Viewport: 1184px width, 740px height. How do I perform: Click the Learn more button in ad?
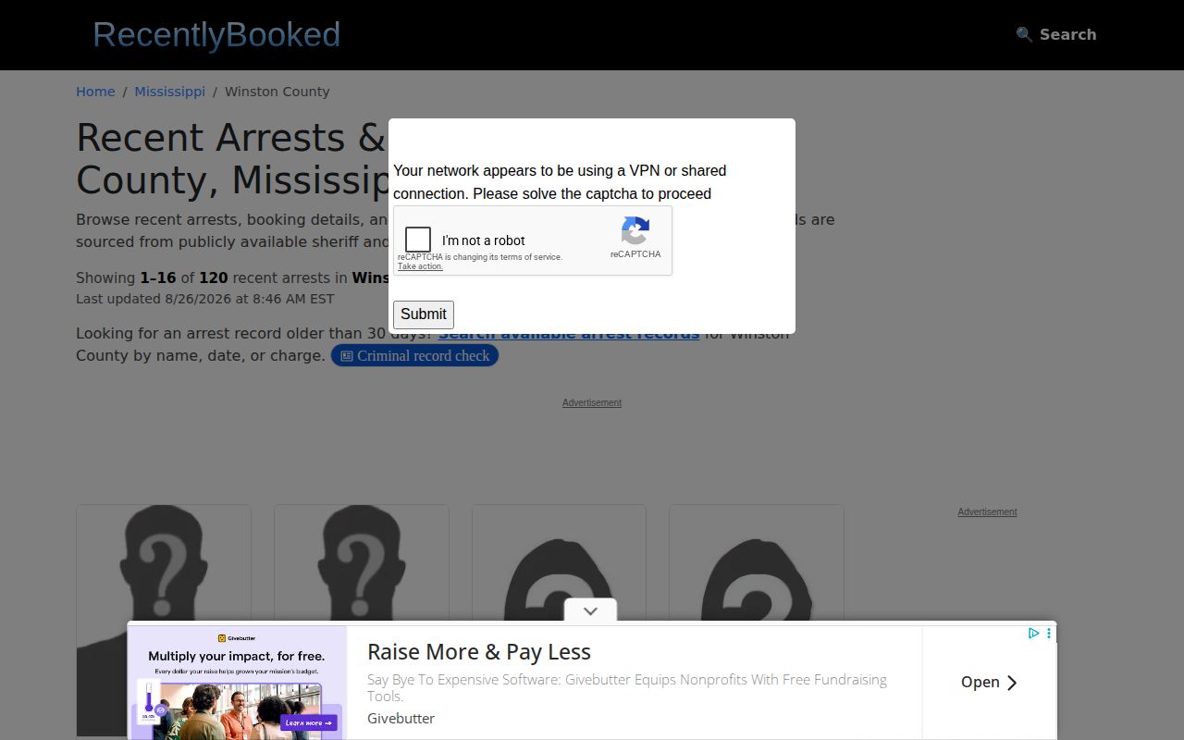309,722
